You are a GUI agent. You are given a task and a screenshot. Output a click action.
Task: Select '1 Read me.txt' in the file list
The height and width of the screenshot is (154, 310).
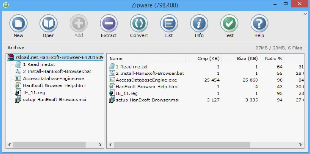tap(132, 67)
